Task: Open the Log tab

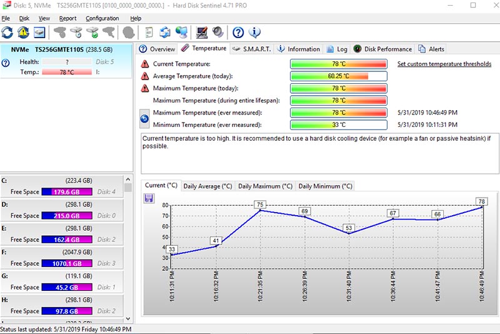Action: click(x=337, y=49)
